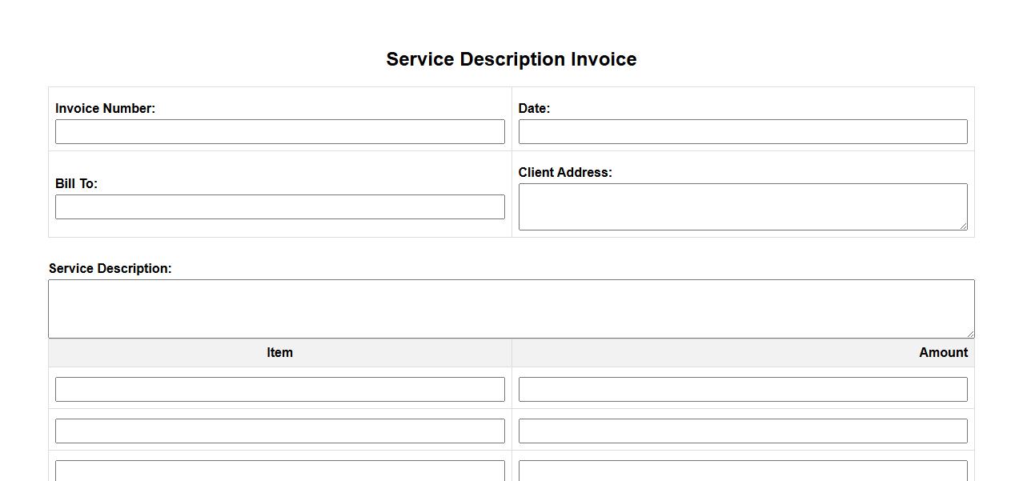Select the second row Amount field
Viewport: 1023px width, 481px height.
[x=742, y=431]
